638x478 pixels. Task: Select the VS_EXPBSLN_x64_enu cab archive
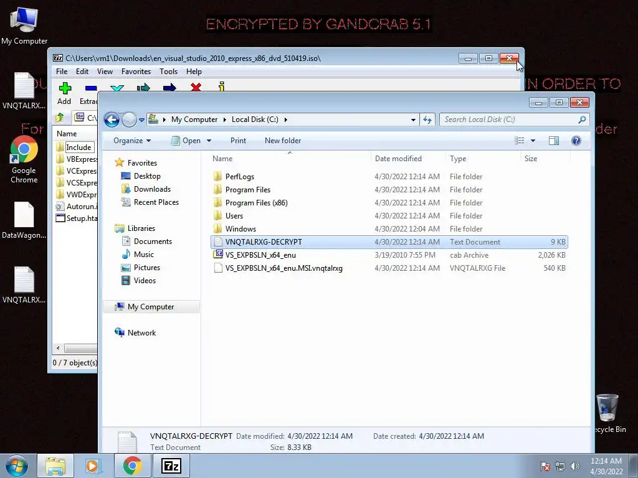[389, 255]
